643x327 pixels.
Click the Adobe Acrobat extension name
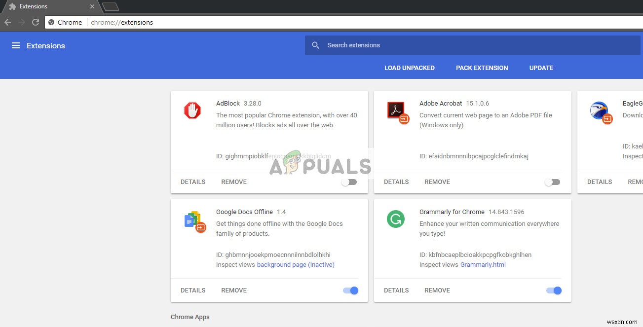coord(441,104)
